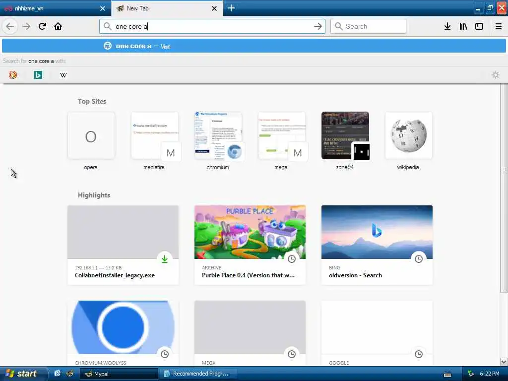This screenshot has width=508, height=381.
Task: Search with the Bing engine icon
Action: coord(38,75)
